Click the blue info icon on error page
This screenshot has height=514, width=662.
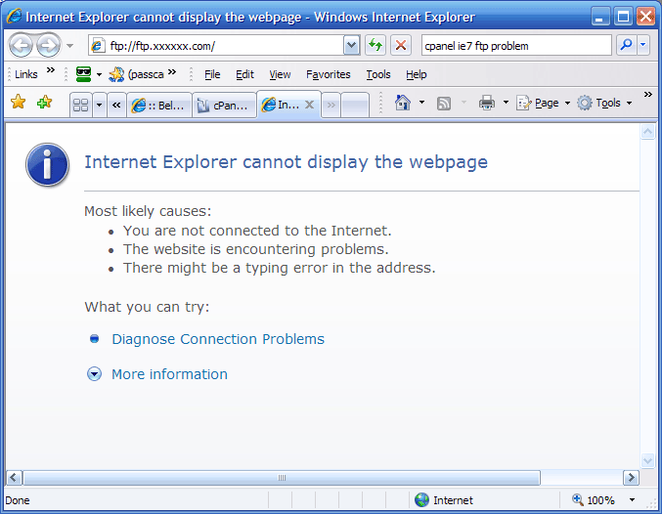[47, 164]
